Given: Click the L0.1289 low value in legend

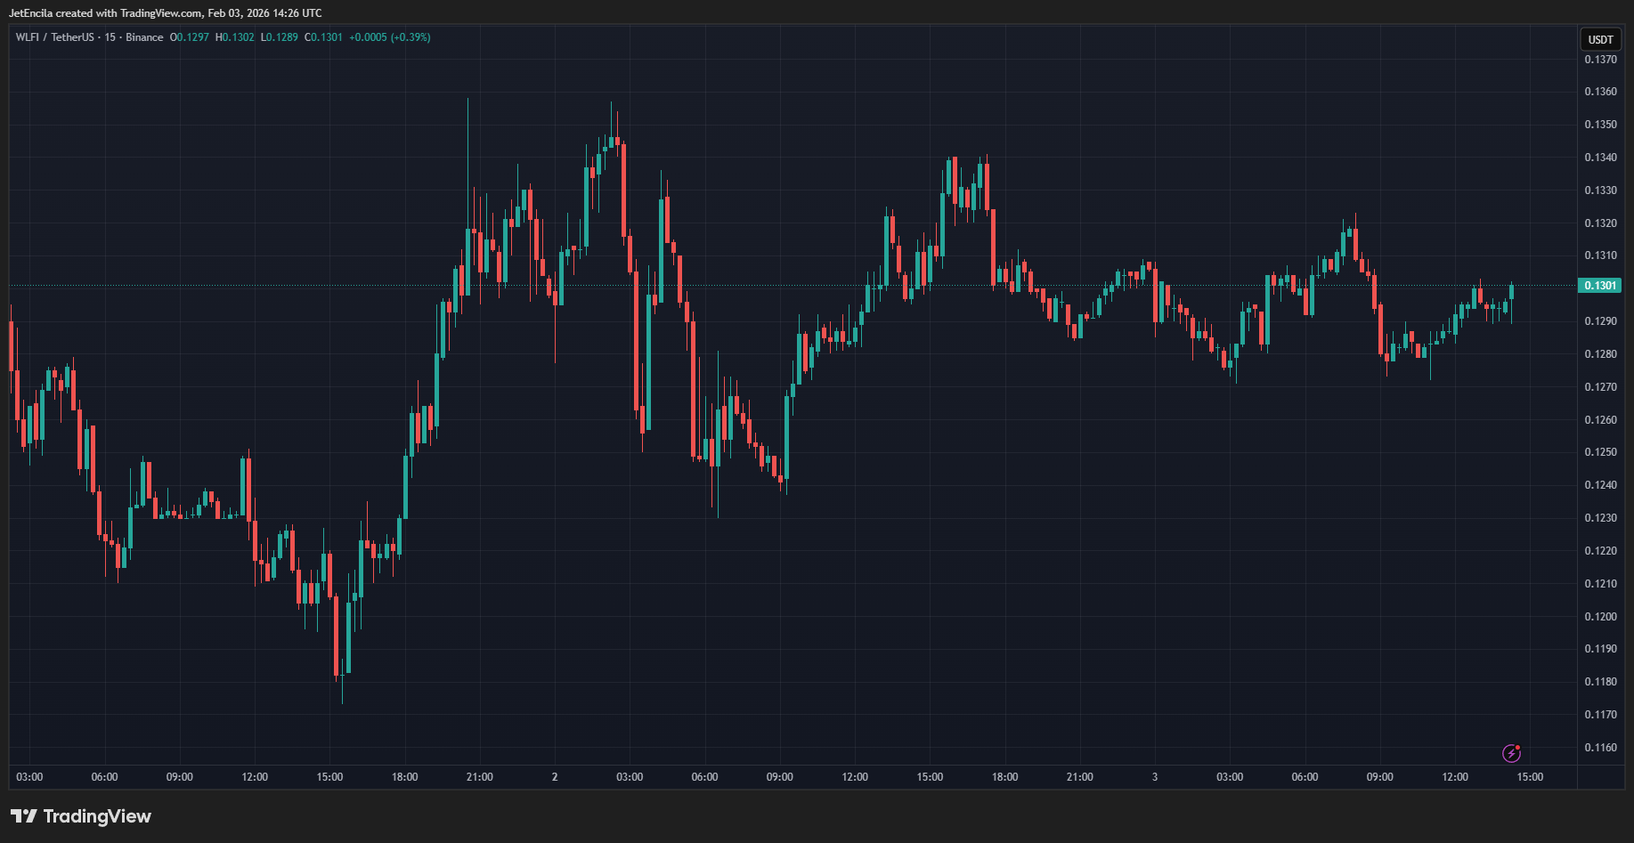Looking at the screenshot, I should tap(280, 37).
